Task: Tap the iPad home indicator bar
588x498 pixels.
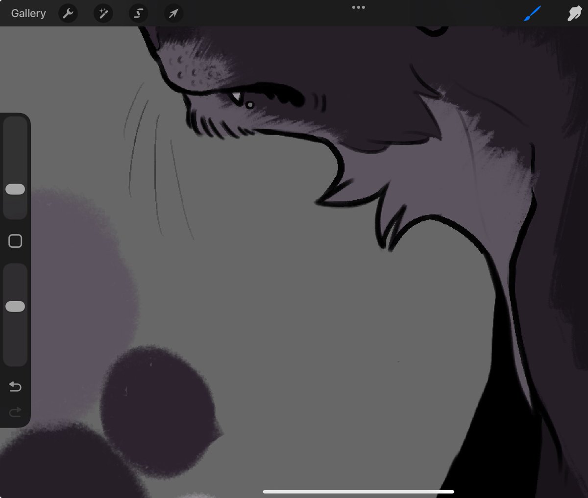Action: tap(358, 492)
